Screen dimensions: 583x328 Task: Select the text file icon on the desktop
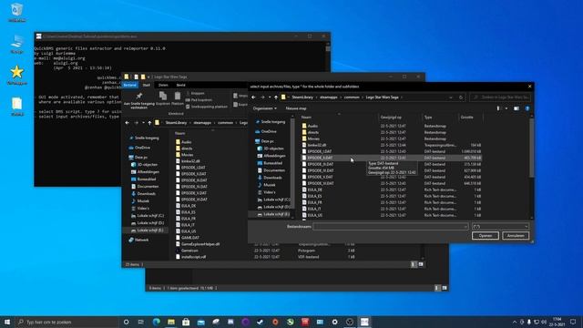click(x=16, y=107)
